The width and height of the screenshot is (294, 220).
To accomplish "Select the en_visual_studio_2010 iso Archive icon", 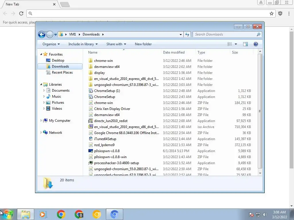I will click(90, 127).
